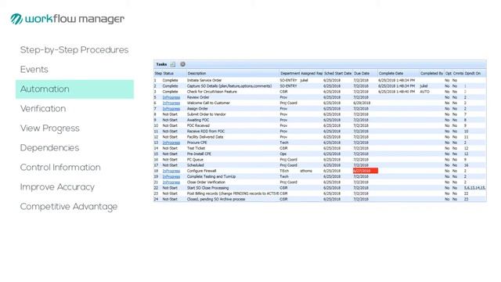Select the 'Scheduled' task row
This screenshot has width=501, height=282.
click(x=320, y=165)
